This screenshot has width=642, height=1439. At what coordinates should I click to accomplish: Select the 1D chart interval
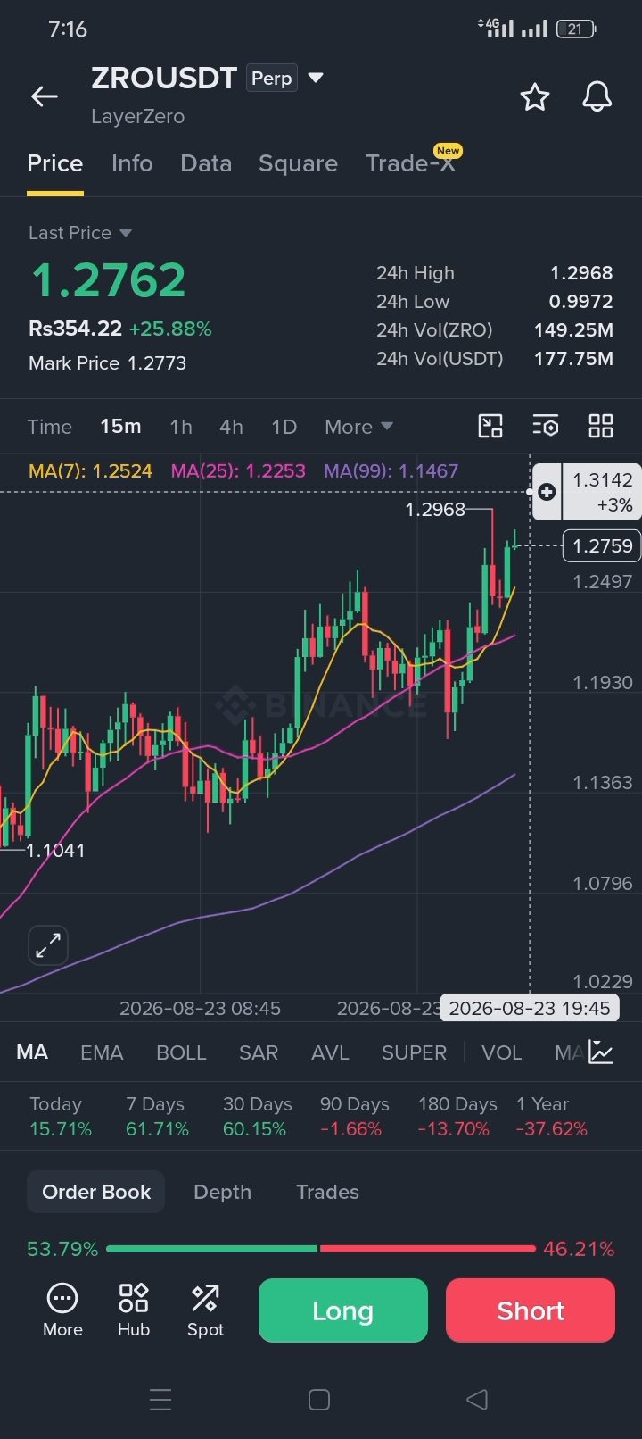(284, 427)
